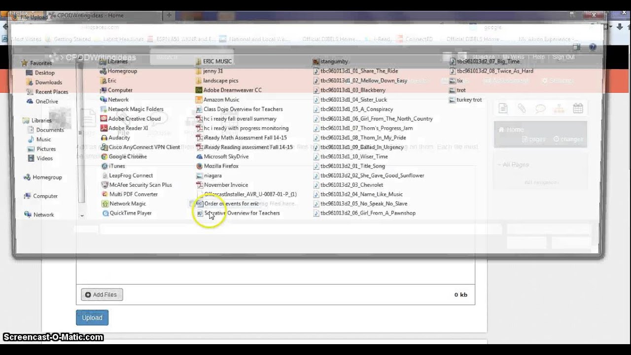631x355 pixels.
Task: Open the Documents library
Action: (45, 130)
